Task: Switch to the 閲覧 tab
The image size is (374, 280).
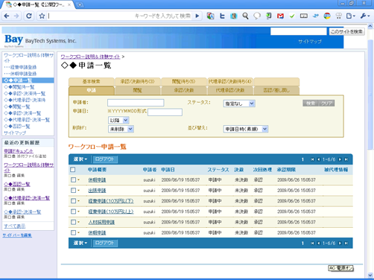Action: click(138, 90)
